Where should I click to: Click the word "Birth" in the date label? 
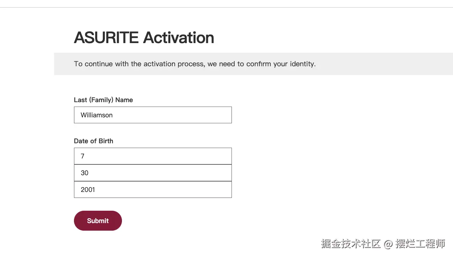[106, 141]
